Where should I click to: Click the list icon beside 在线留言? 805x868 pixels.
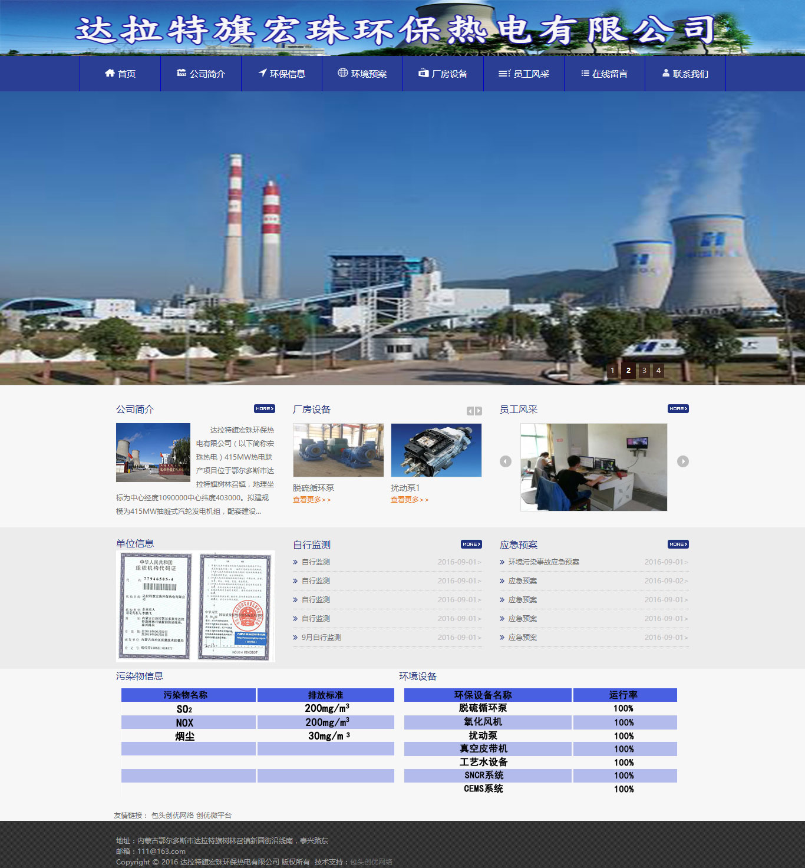585,73
